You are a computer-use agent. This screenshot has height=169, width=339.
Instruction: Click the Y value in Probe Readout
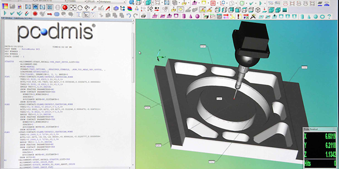(x=330, y=145)
